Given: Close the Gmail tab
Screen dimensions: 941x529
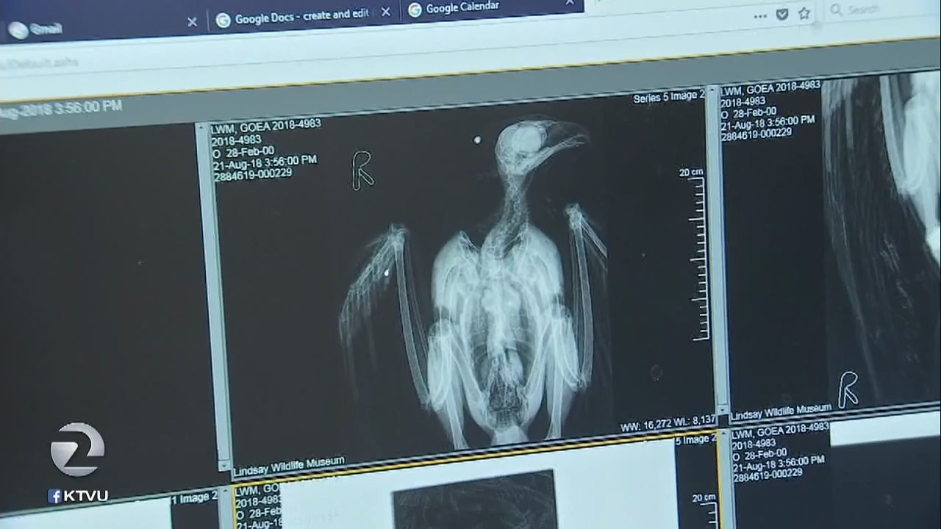Looking at the screenshot, I should (x=192, y=22).
